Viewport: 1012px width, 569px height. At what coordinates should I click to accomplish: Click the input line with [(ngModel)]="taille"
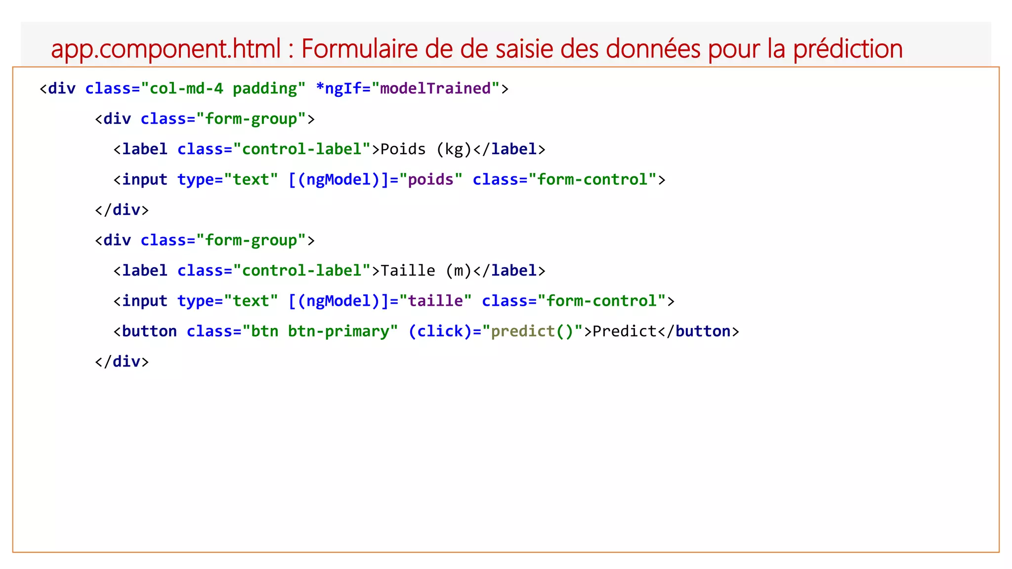pyautogui.click(x=394, y=301)
